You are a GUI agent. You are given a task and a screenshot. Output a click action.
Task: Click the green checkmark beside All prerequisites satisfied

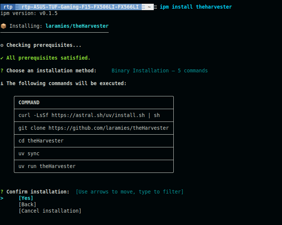pos(2,58)
